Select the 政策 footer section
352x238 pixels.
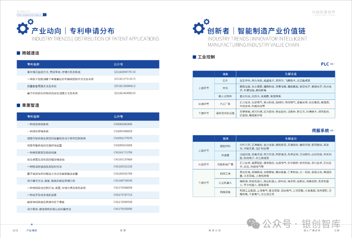coord(123,231)
